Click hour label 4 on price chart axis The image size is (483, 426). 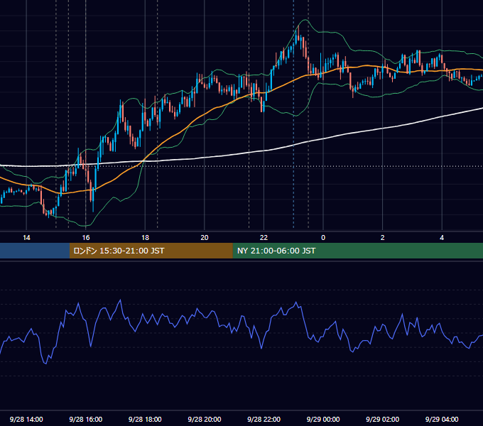tap(442, 238)
